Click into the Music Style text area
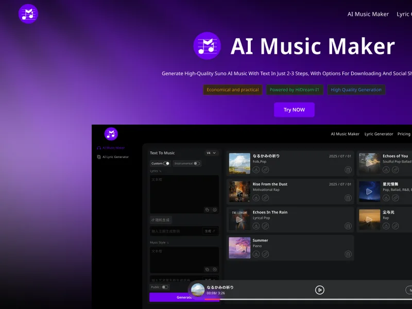 click(x=184, y=260)
